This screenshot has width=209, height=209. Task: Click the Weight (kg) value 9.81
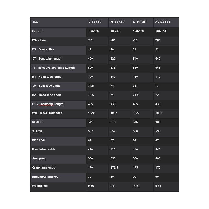pyautogui.click(x=158, y=186)
